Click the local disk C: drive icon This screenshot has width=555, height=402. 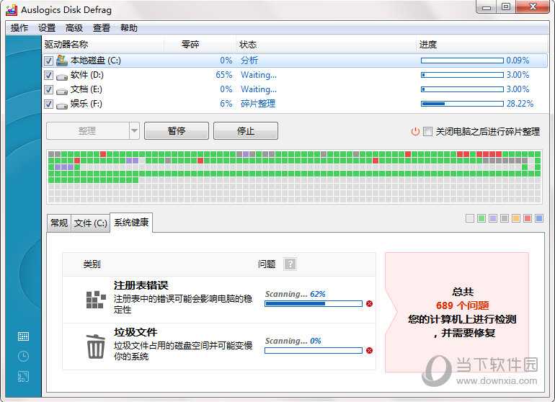62,61
